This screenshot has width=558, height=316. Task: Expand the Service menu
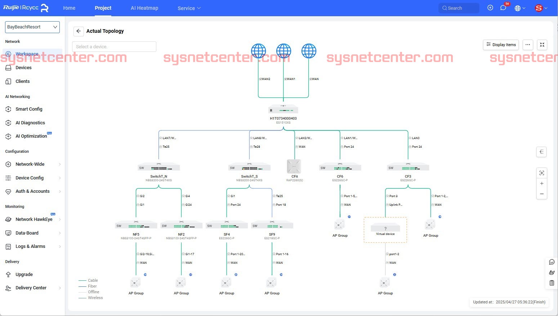[189, 8]
